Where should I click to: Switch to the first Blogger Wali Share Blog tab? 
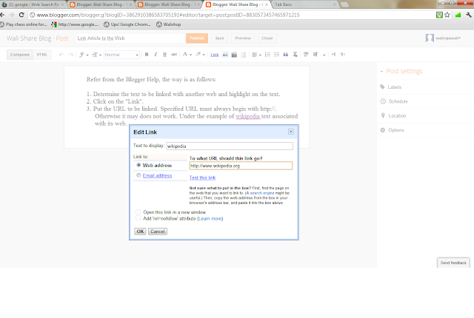click(x=101, y=4)
